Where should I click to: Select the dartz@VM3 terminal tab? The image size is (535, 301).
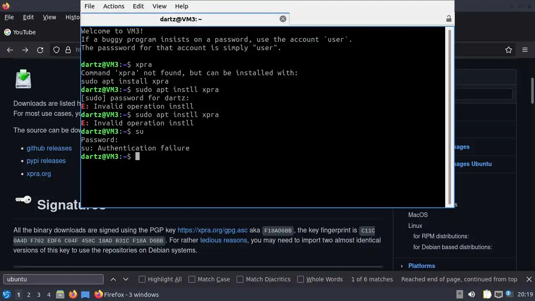click(x=181, y=19)
